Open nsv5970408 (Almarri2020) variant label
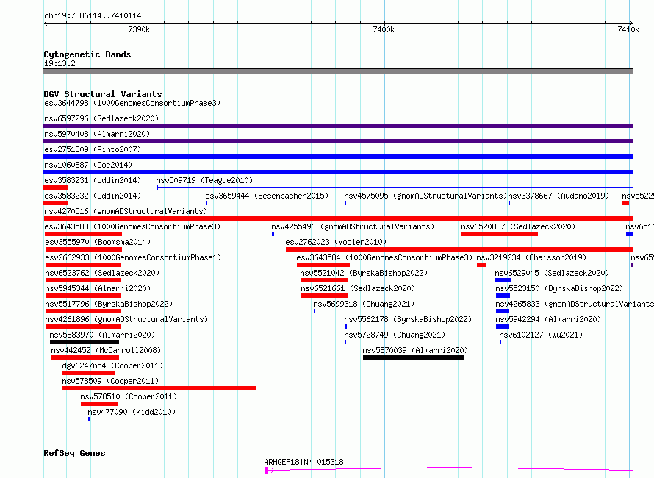 pyautogui.click(x=97, y=134)
